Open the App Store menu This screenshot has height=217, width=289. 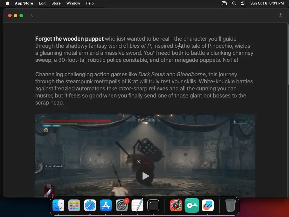pos(24,3)
